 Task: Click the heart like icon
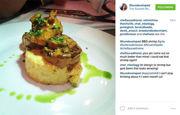[122, 108]
